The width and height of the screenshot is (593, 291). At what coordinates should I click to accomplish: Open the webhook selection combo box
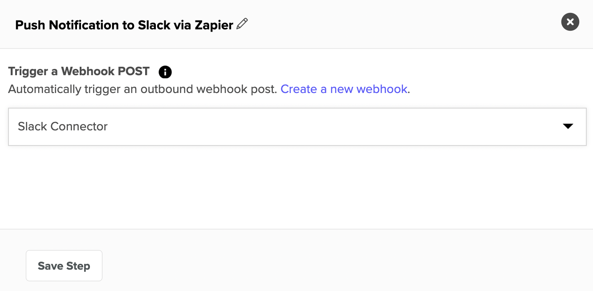coord(297,127)
